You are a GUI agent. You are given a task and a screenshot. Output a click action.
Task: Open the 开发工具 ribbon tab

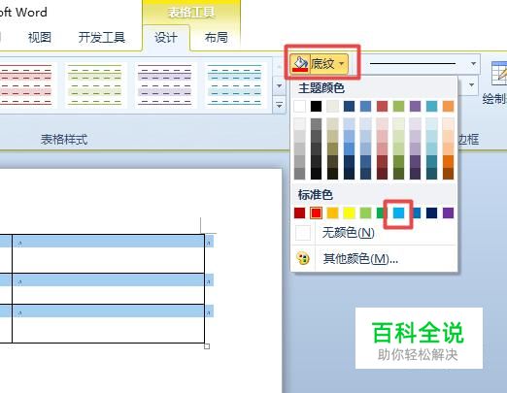click(102, 38)
